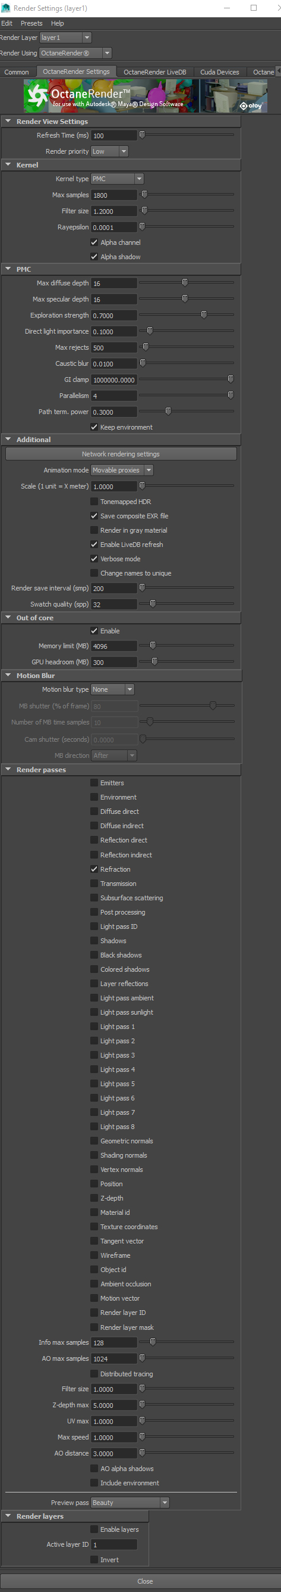Check AO alpha shadows
The height and width of the screenshot is (1592, 281).
[94, 1469]
